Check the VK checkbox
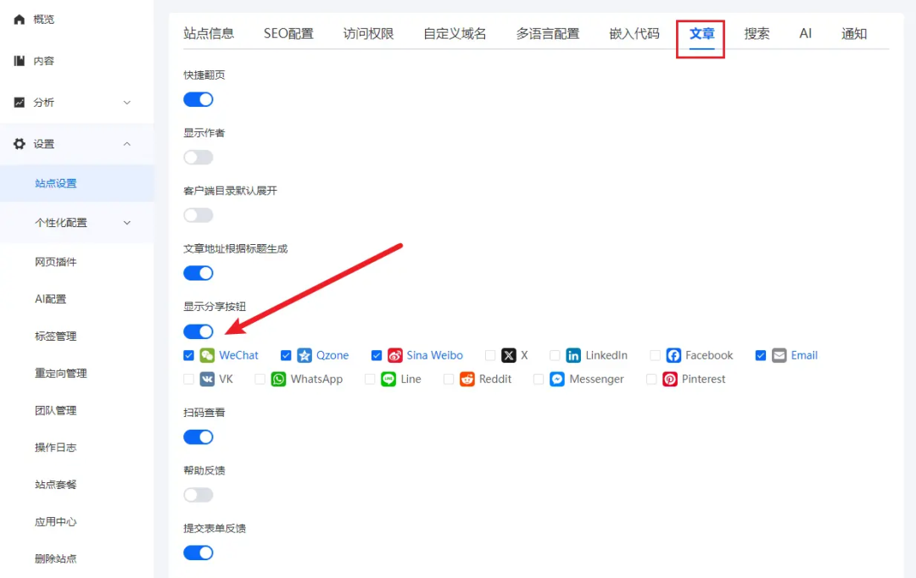Image resolution: width=916 pixels, height=578 pixels. (188, 379)
